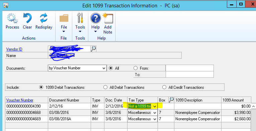Click the $2,660.00 amount cell
This screenshot has height=131, width=256.
click(x=236, y=119)
